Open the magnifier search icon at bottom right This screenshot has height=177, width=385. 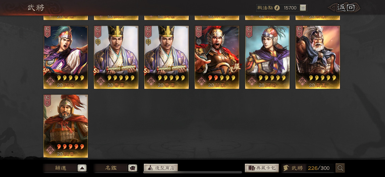(340, 168)
